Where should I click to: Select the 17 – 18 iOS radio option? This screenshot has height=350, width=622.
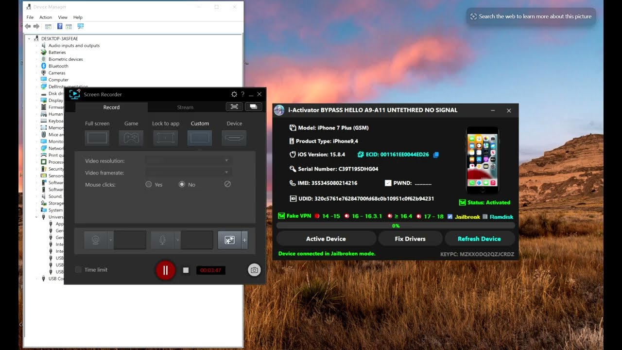point(418,216)
